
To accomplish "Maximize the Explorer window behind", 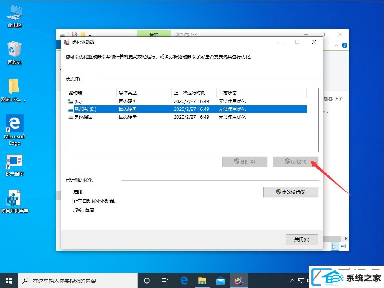I will (x=323, y=34).
